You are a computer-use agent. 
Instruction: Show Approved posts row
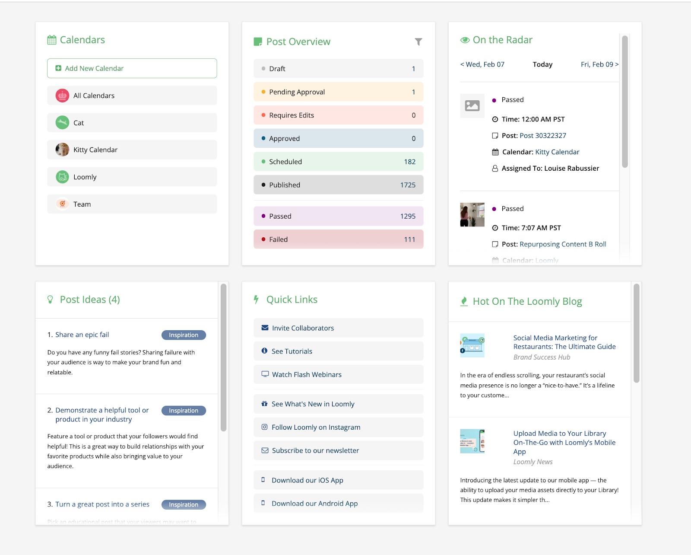click(x=339, y=138)
